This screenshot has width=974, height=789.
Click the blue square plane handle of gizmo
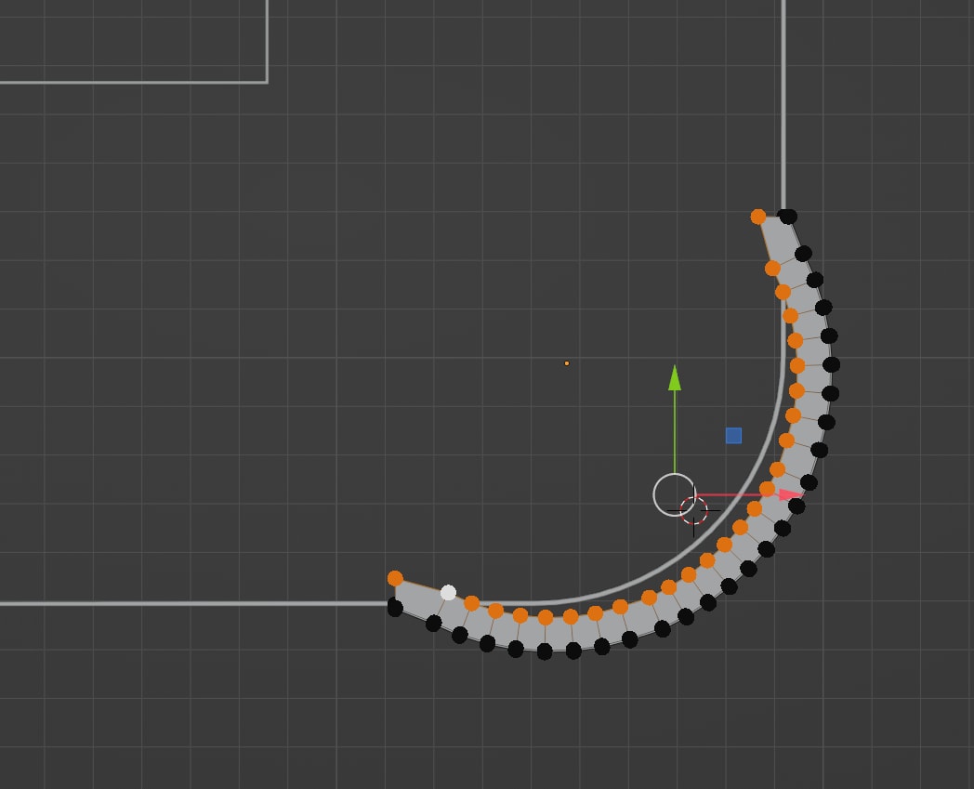[x=733, y=436]
